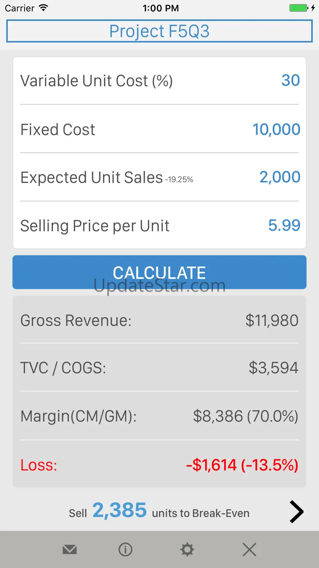
Task: Edit the Selling Price per Unit 5.99
Action: (284, 225)
